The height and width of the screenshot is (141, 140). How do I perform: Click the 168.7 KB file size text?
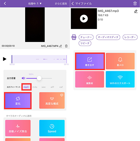pos(103,15)
